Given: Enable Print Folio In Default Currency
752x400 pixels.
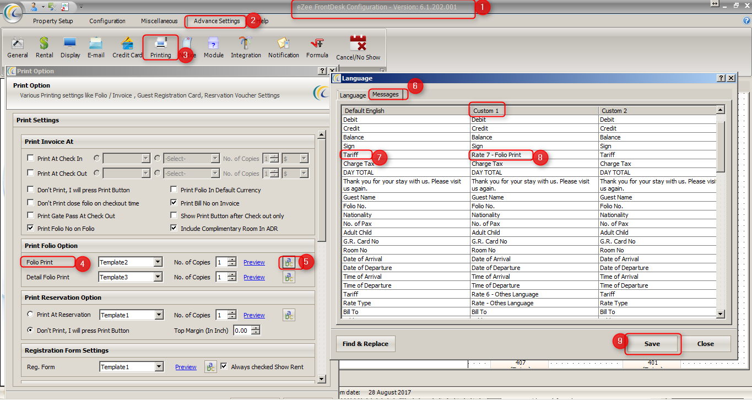Looking at the screenshot, I should (x=174, y=190).
